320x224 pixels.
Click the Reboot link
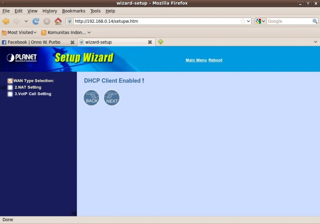point(215,60)
